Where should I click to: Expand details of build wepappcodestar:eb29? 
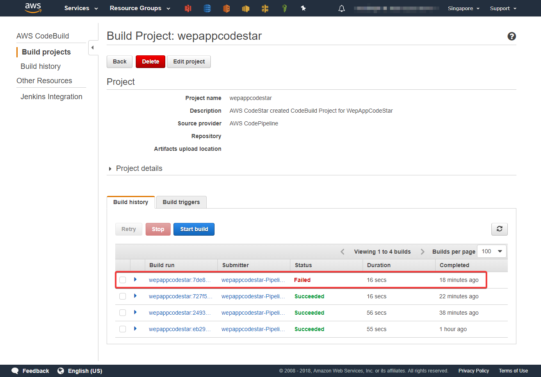135,329
